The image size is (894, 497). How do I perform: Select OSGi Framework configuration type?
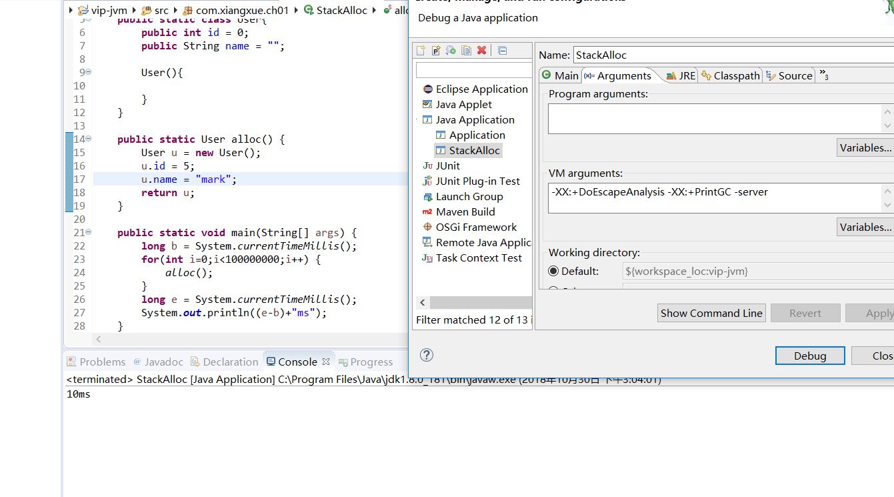tap(469, 227)
